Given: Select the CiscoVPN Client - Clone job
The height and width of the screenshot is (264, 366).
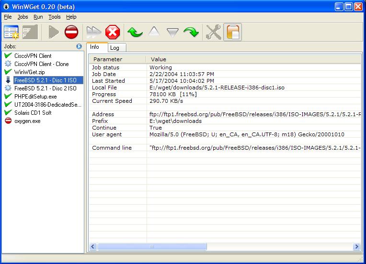Looking at the screenshot, I should point(42,64).
